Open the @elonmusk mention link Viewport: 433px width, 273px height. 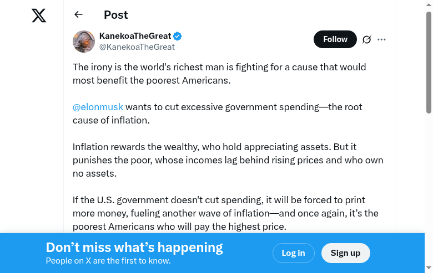coord(98,107)
